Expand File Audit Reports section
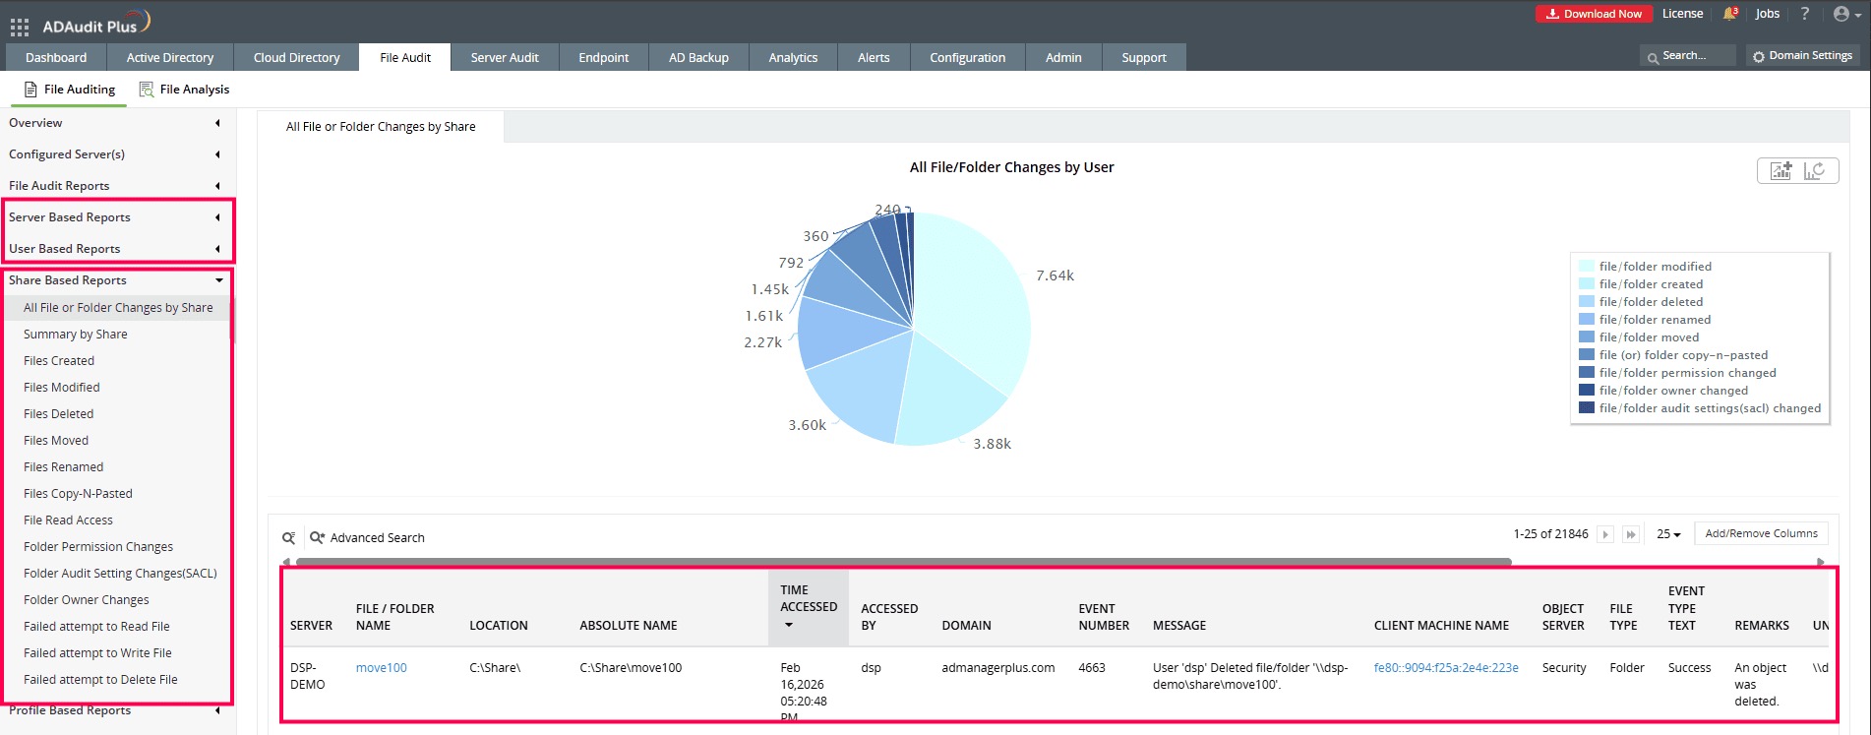This screenshot has height=735, width=1871. click(117, 186)
